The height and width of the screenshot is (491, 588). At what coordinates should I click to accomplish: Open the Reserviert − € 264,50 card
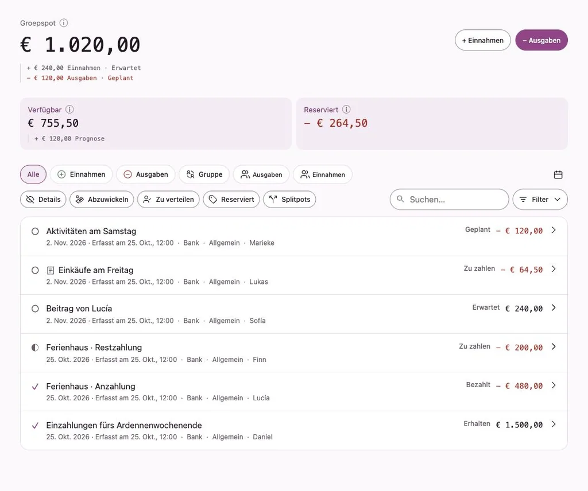pos(432,123)
